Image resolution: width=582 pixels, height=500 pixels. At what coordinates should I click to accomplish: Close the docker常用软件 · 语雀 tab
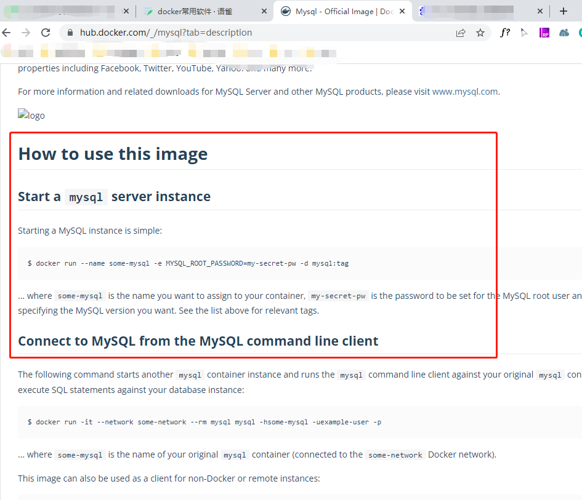264,12
